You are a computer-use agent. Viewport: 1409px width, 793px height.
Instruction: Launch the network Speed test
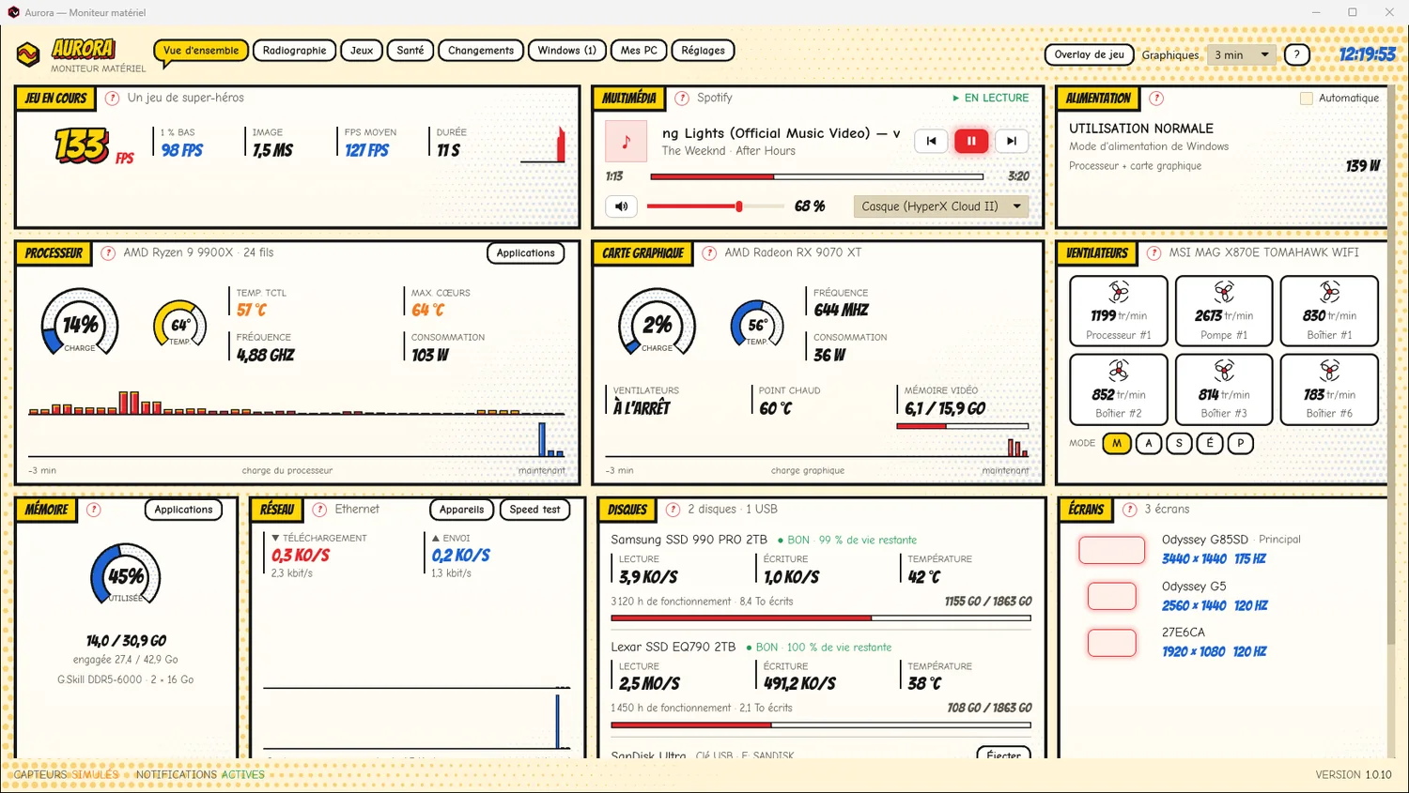tap(534, 510)
